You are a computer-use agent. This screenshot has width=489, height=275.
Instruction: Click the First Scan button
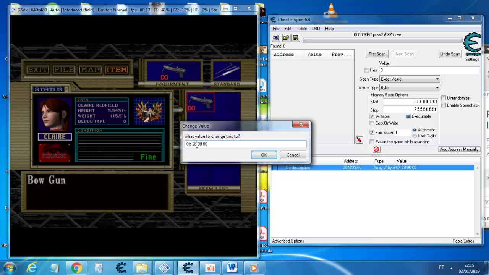[377, 54]
